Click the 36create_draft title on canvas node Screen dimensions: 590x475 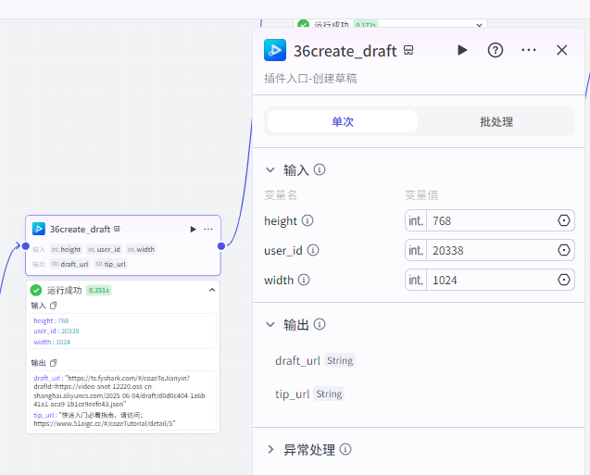81,229
